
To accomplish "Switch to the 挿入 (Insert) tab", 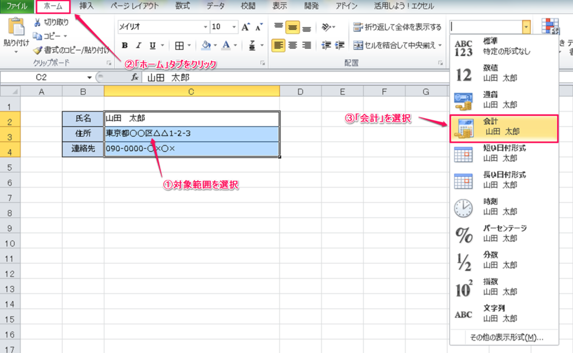I will click(x=87, y=6).
